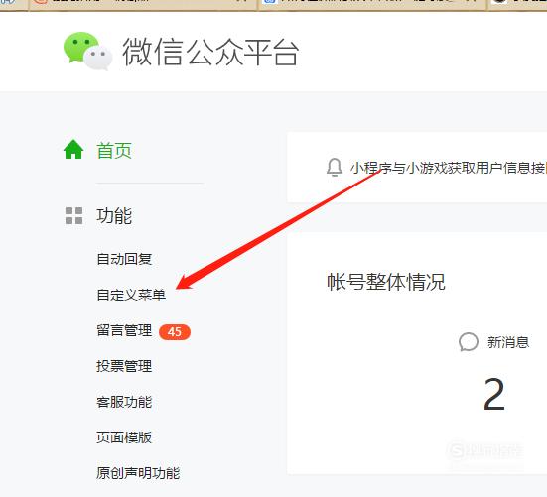Open 原创声明功能 in the sidebar

pos(138,473)
